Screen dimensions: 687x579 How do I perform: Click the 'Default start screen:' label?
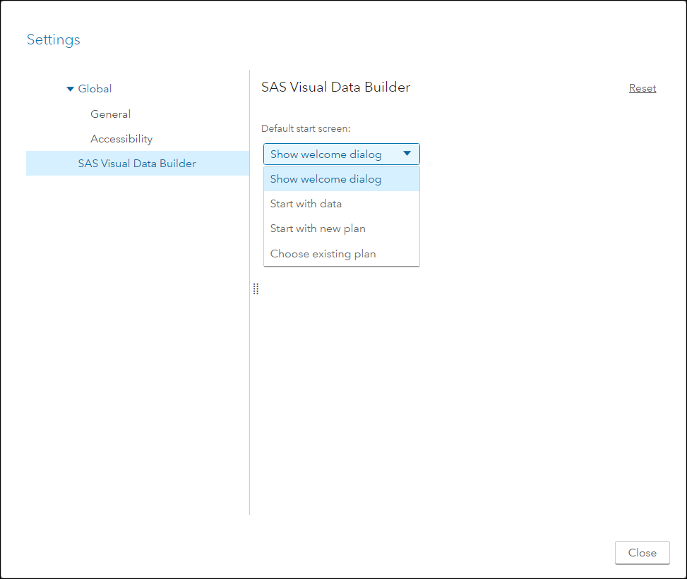click(x=306, y=128)
